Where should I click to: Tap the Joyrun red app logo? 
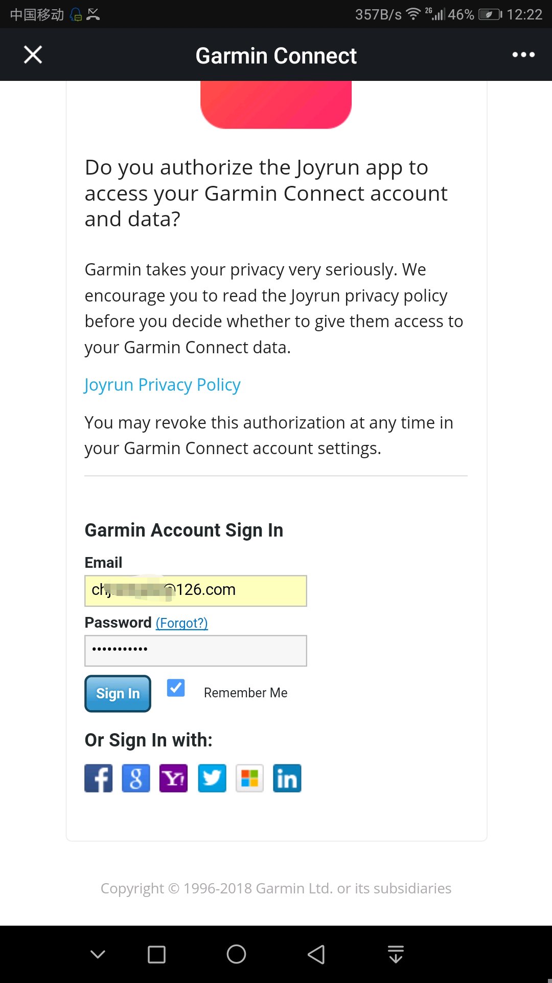(276, 104)
